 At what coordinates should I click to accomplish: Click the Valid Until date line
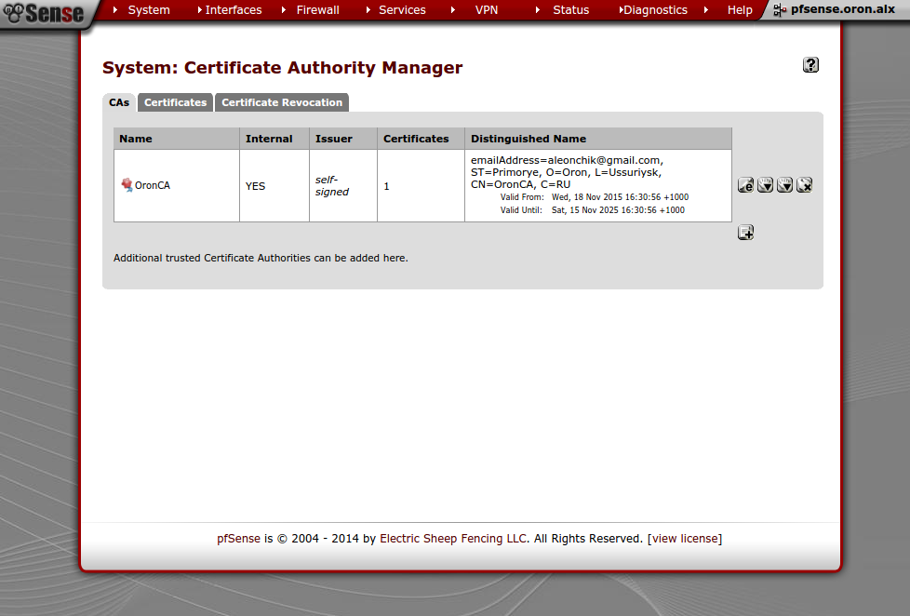point(593,209)
